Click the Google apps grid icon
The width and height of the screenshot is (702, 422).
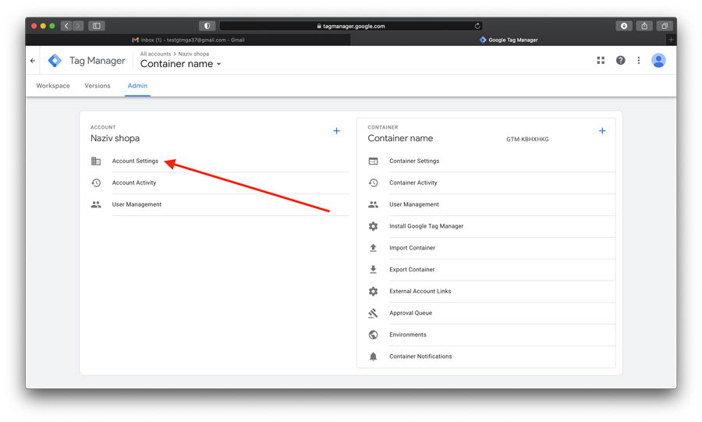click(x=601, y=60)
